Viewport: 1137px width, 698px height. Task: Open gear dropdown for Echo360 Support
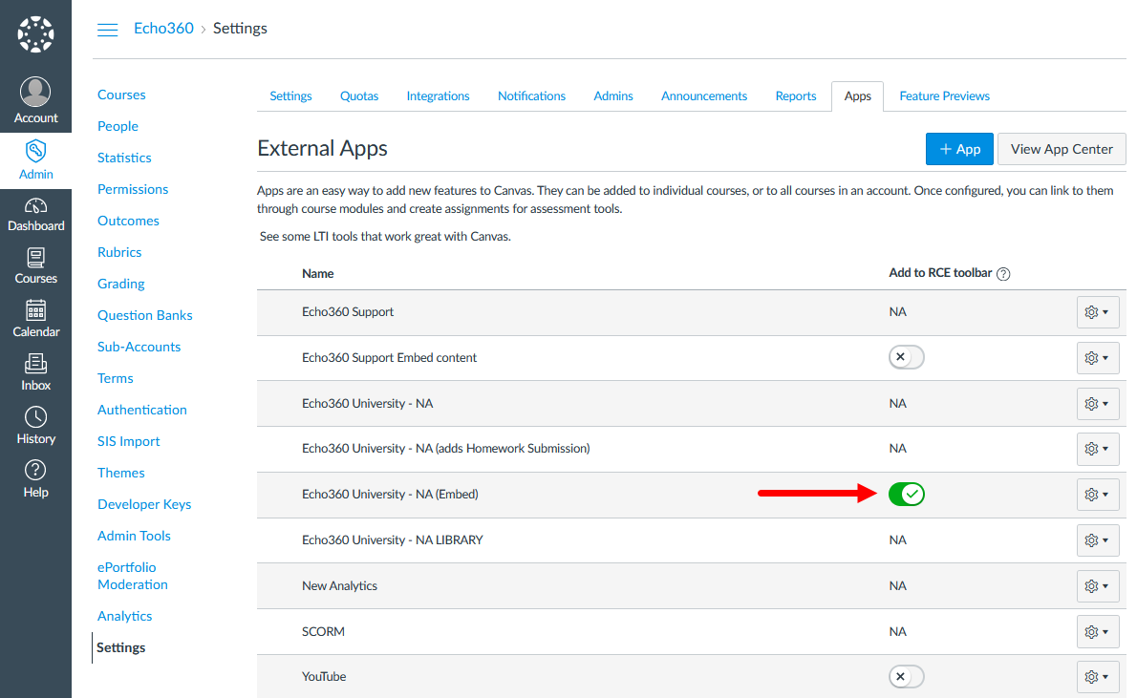pos(1097,311)
